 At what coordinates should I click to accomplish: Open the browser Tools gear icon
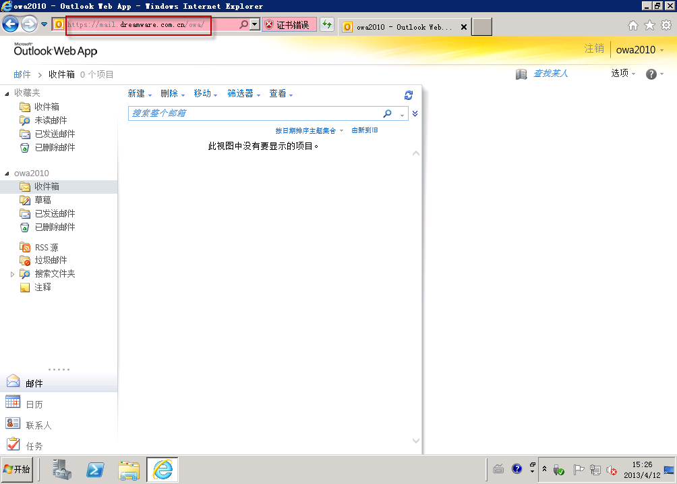[x=666, y=26]
